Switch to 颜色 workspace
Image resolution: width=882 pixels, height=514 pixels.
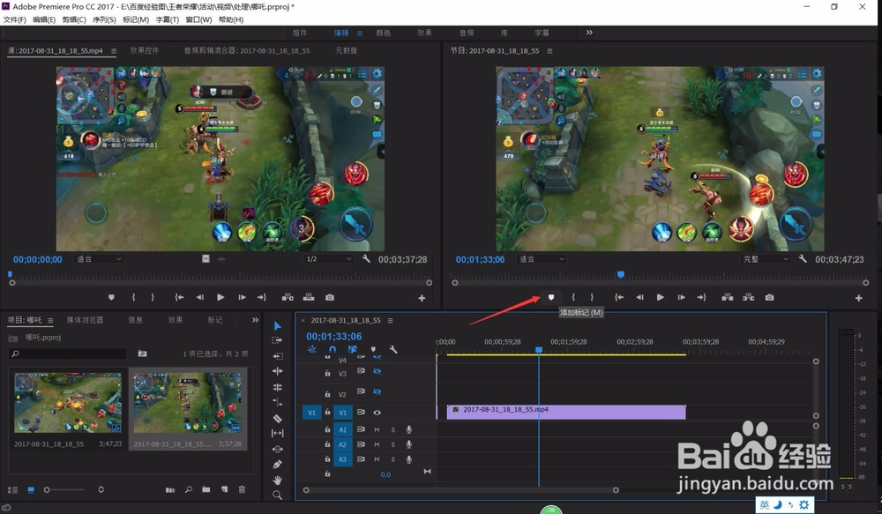tap(383, 33)
